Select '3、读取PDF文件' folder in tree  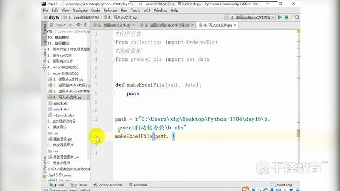(60, 62)
